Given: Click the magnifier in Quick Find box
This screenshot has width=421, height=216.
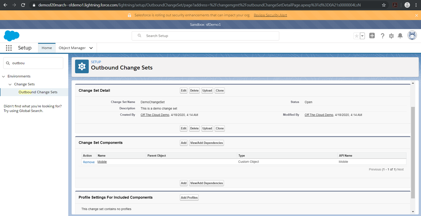Looking at the screenshot, I should pyautogui.click(x=8, y=63).
